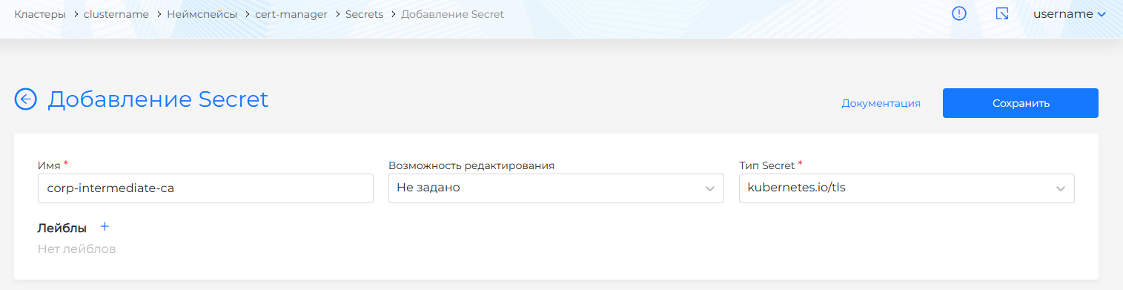Go to Кластеры in the breadcrumb
This screenshot has width=1123, height=290.
click(x=39, y=14)
